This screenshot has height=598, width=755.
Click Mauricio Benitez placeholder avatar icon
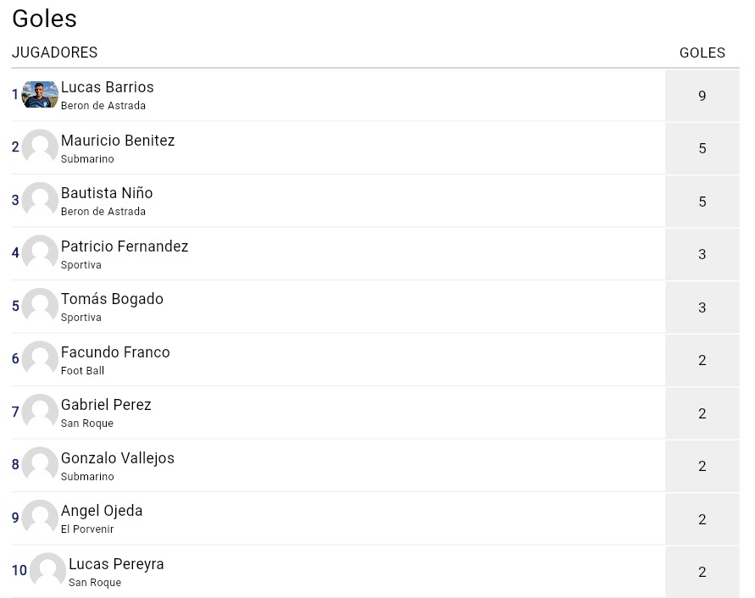pyautogui.click(x=40, y=147)
